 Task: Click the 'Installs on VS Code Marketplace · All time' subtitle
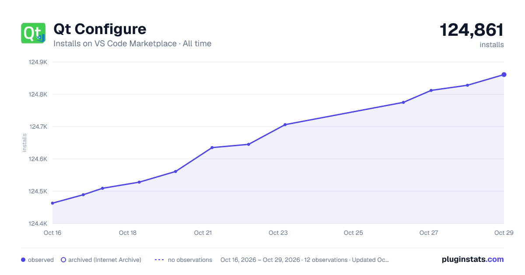click(x=132, y=44)
